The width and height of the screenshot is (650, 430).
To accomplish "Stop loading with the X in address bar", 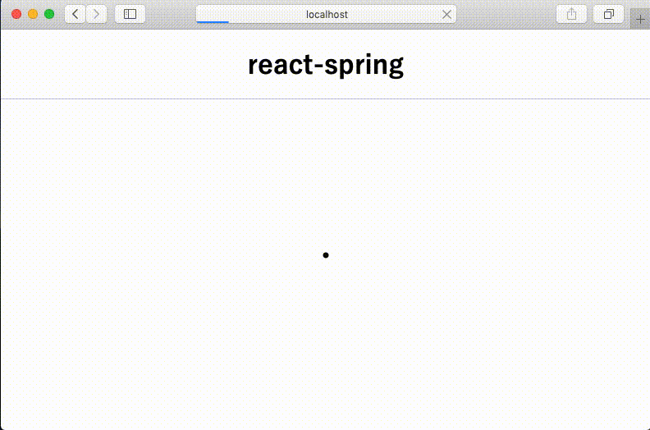I will coord(446,15).
